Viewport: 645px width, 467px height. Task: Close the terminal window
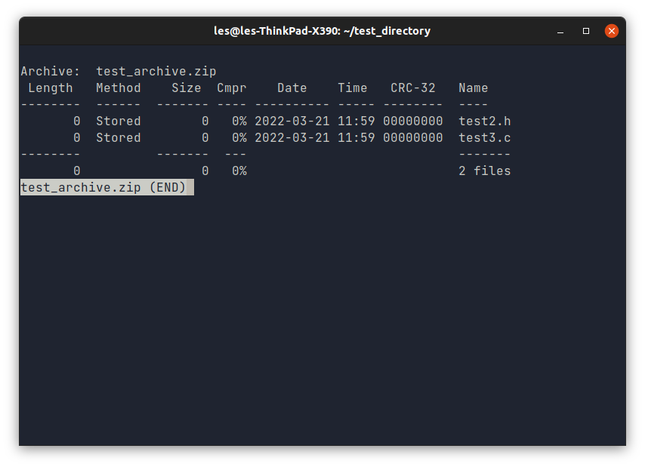[x=611, y=31]
